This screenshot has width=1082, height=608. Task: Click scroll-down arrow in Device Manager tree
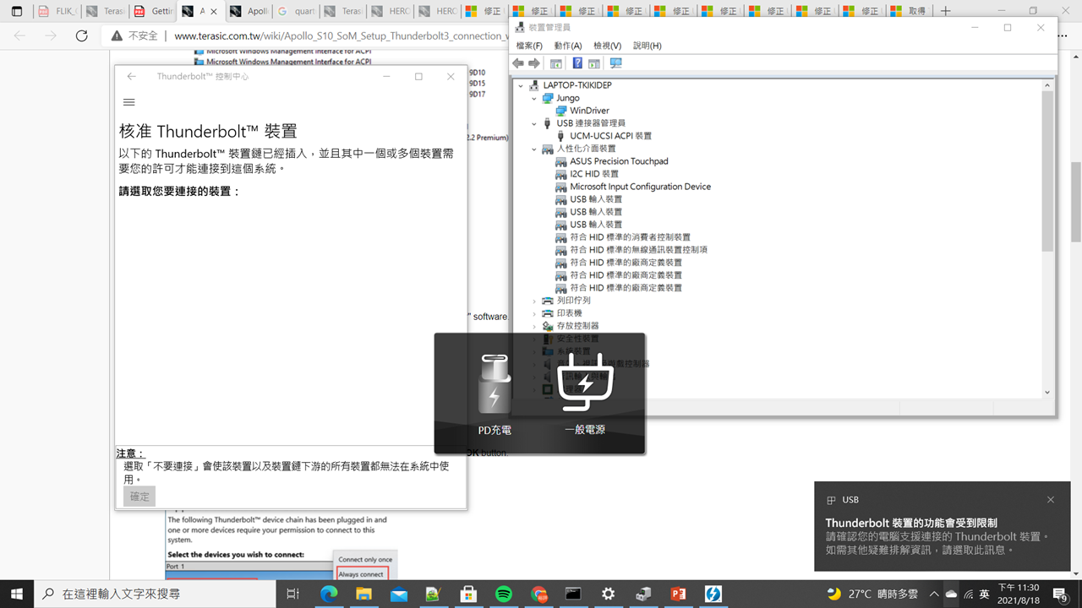coord(1047,393)
